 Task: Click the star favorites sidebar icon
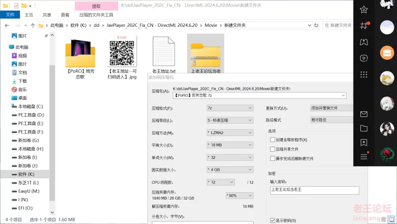364,9
